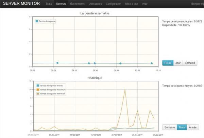Select Mois range for Historique chart
This screenshot has height=138, width=204.
tap(182, 127)
